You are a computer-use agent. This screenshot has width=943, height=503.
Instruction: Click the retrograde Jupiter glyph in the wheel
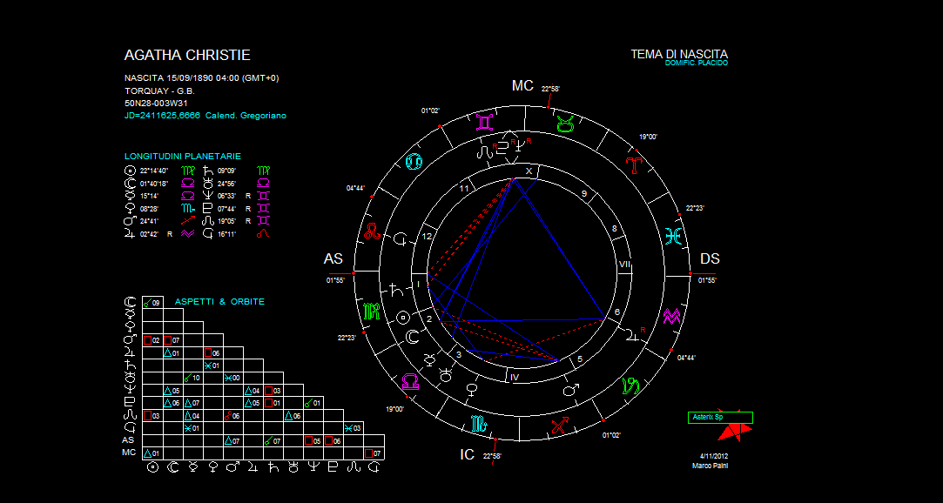pos(630,335)
